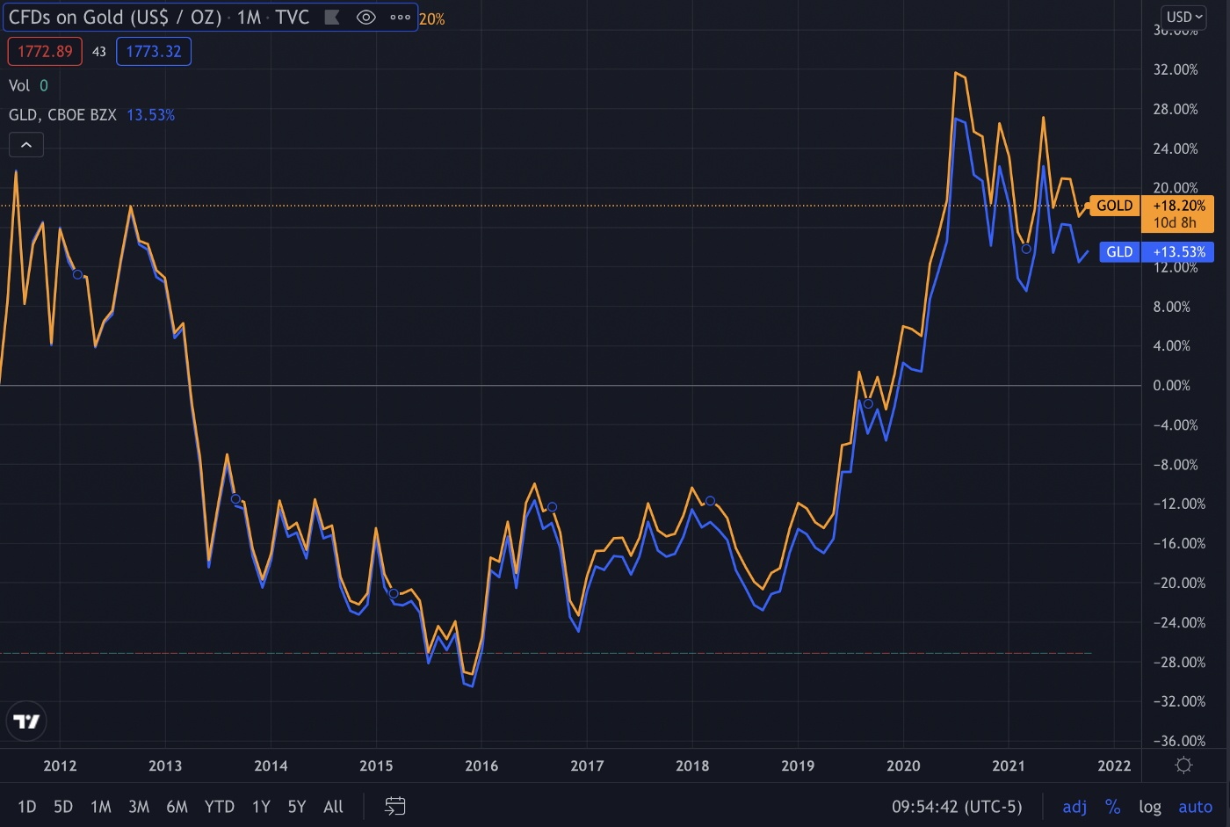The width and height of the screenshot is (1230, 827).
Task: Click the 2016 label on time axis
Action: (x=481, y=765)
